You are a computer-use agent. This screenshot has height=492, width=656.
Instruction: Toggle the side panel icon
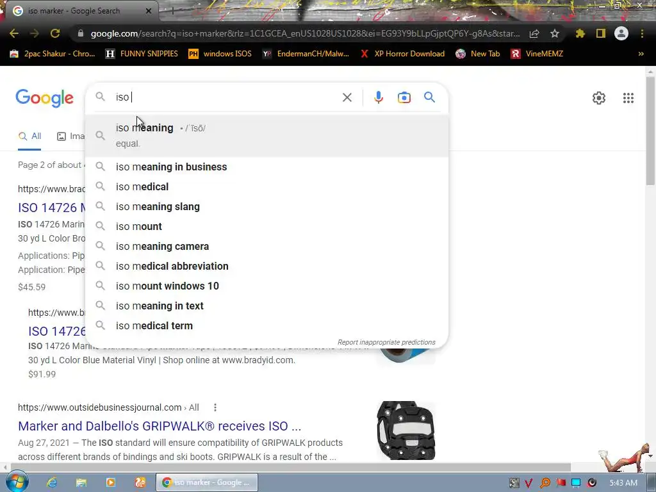tap(601, 33)
